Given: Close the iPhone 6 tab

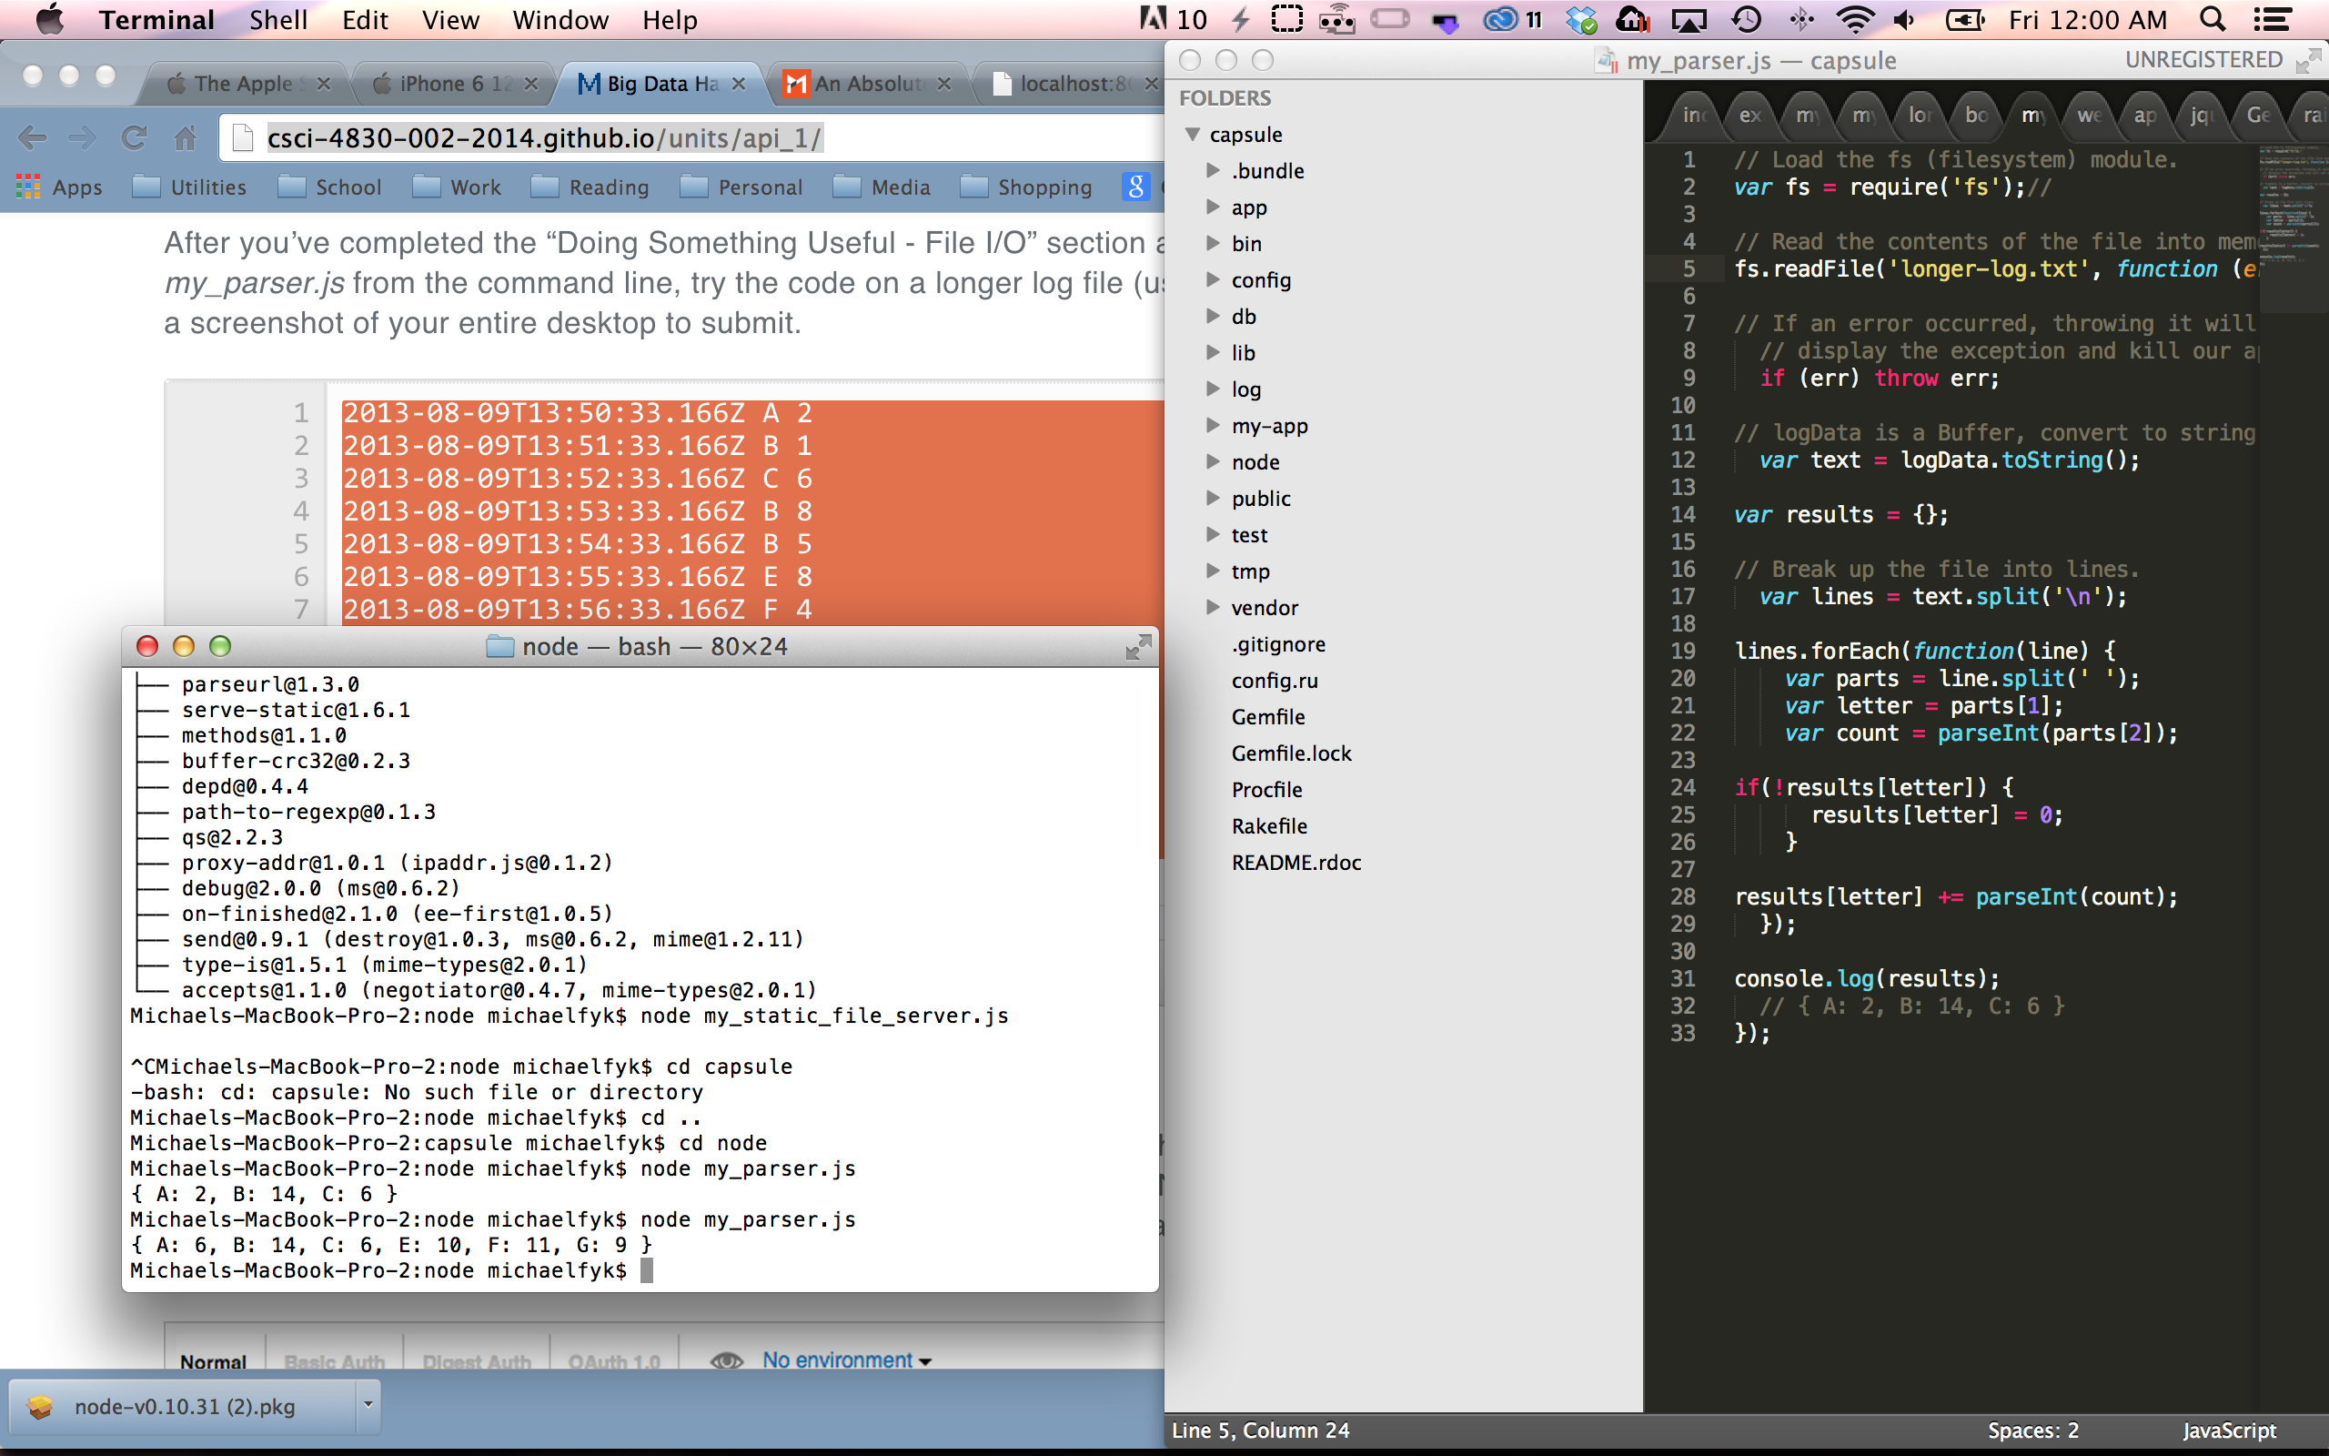Looking at the screenshot, I should pos(531,84).
